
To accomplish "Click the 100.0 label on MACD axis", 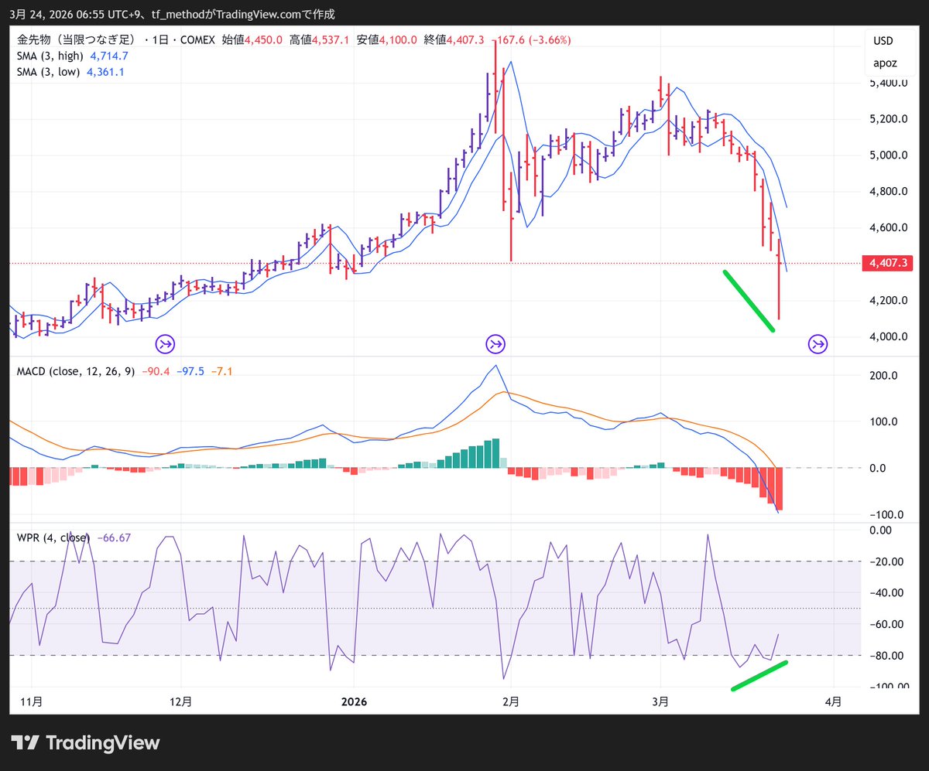I will (x=883, y=422).
